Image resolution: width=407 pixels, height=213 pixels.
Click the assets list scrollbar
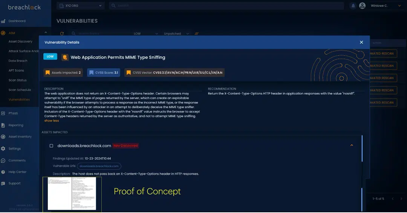coord(362,149)
